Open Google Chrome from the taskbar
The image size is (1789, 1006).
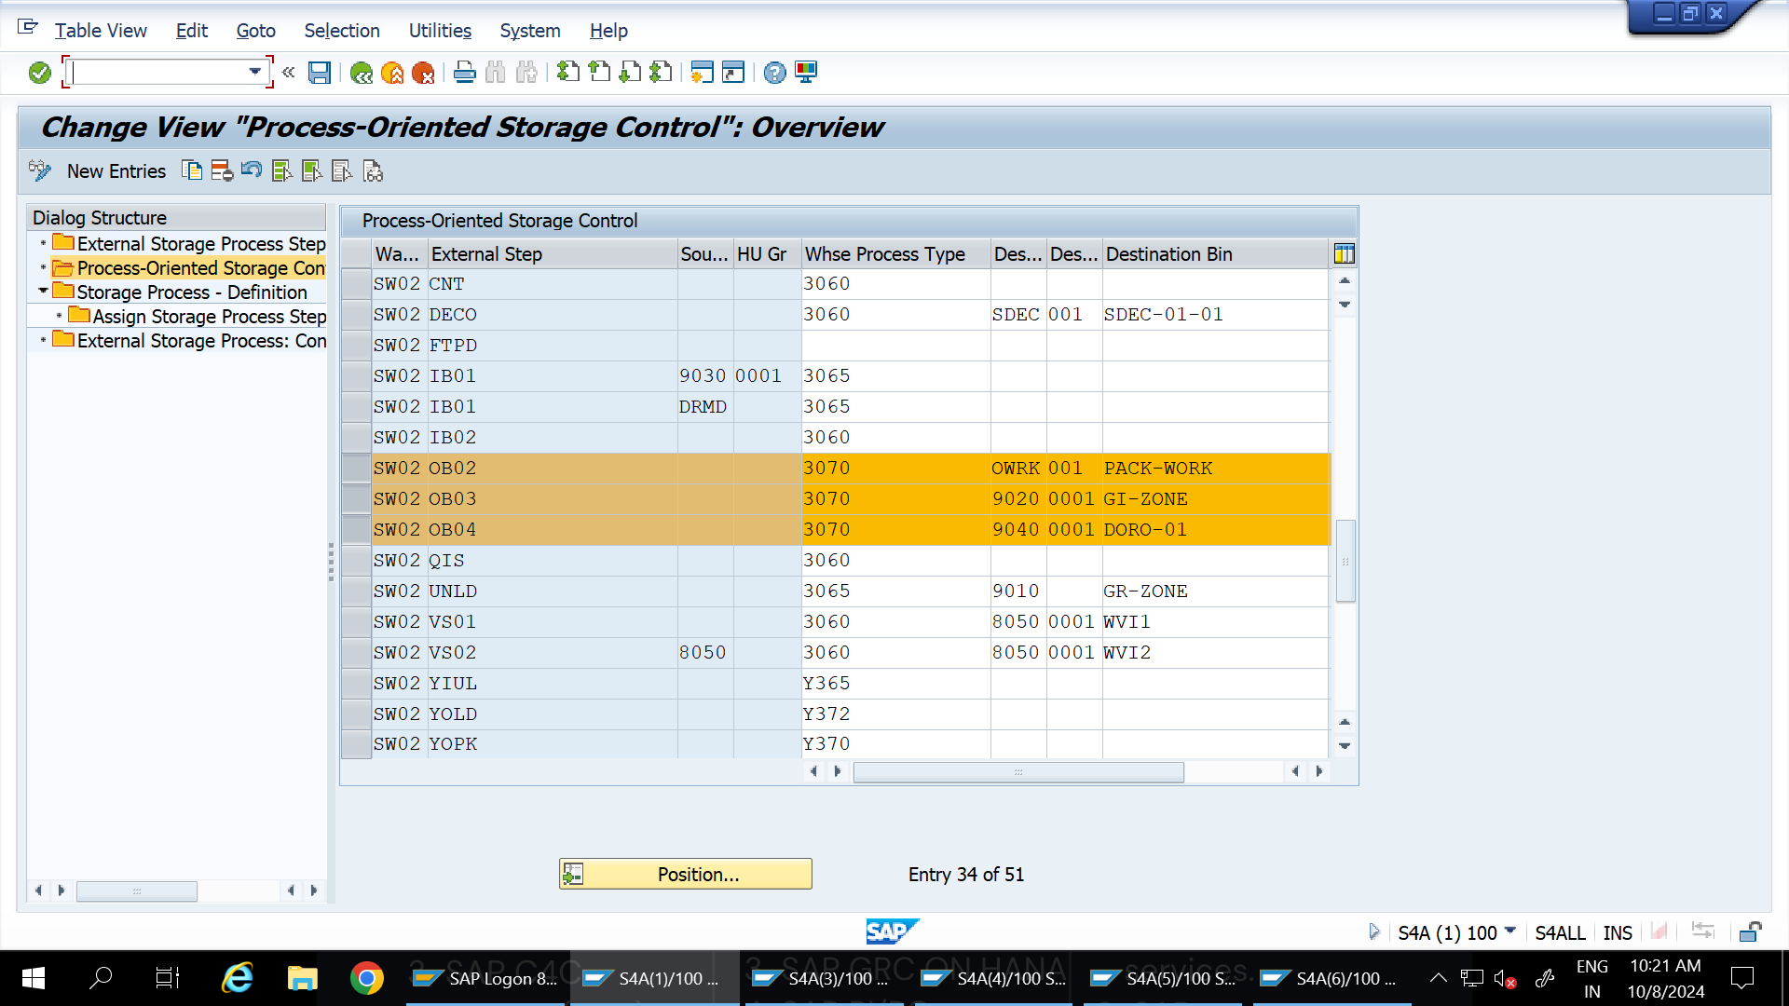click(x=367, y=978)
